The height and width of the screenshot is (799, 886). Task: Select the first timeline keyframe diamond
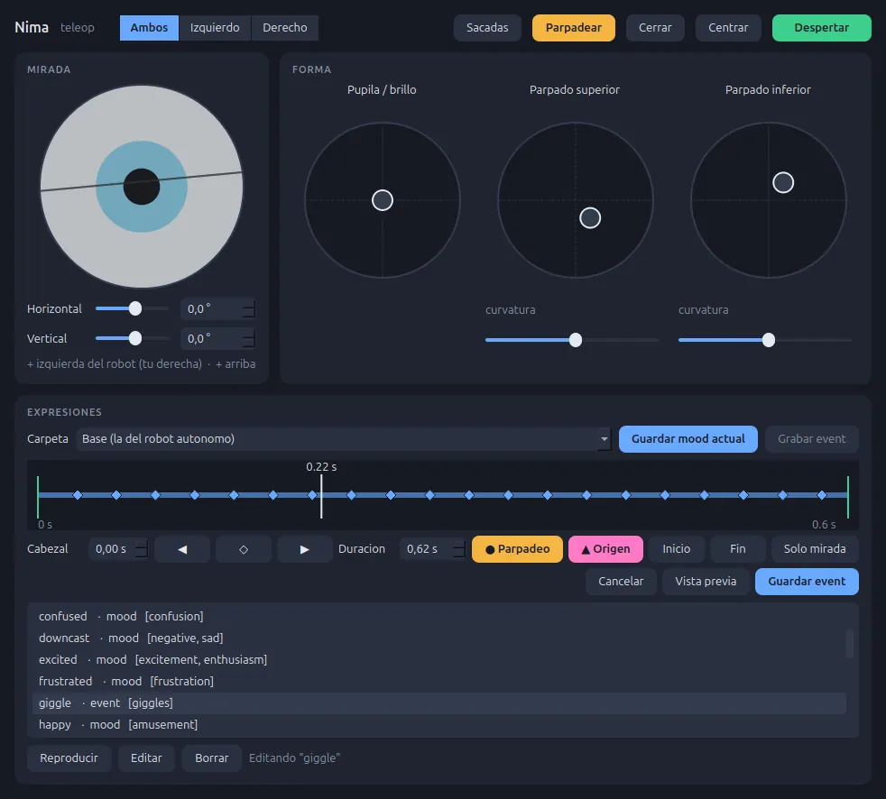78,495
